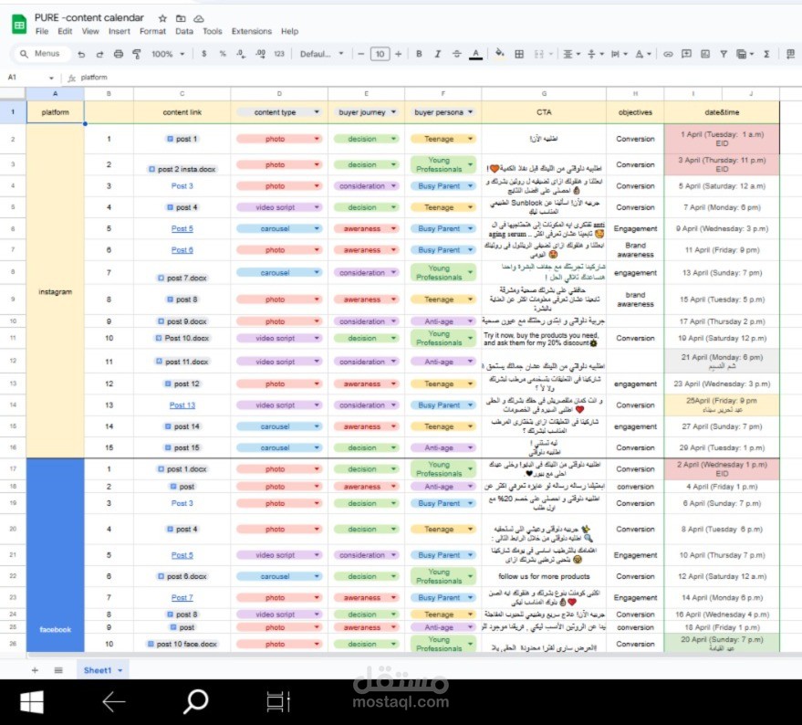Open the View menu
This screenshot has width=802, height=725.
pyautogui.click(x=90, y=31)
